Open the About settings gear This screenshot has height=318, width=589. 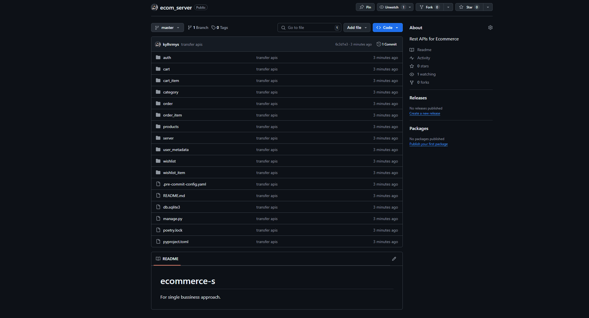click(x=490, y=28)
